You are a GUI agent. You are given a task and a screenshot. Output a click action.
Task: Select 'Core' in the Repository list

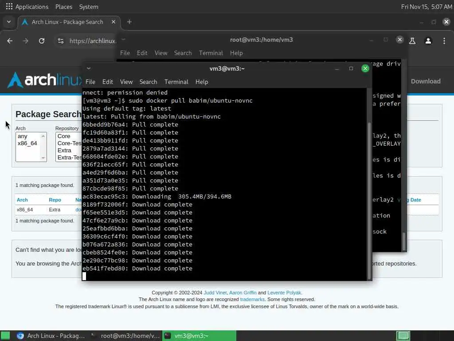[64, 136]
